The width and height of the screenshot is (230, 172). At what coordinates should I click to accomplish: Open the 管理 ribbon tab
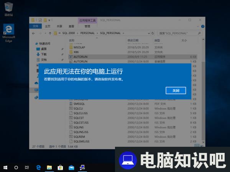(x=87, y=26)
